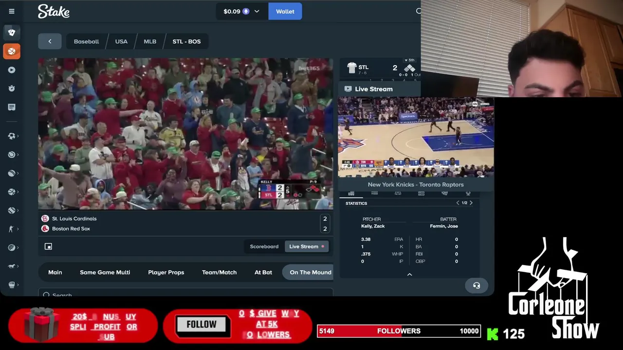Click the WHIP value '.375'
This screenshot has height=350, width=623.
[366, 254]
